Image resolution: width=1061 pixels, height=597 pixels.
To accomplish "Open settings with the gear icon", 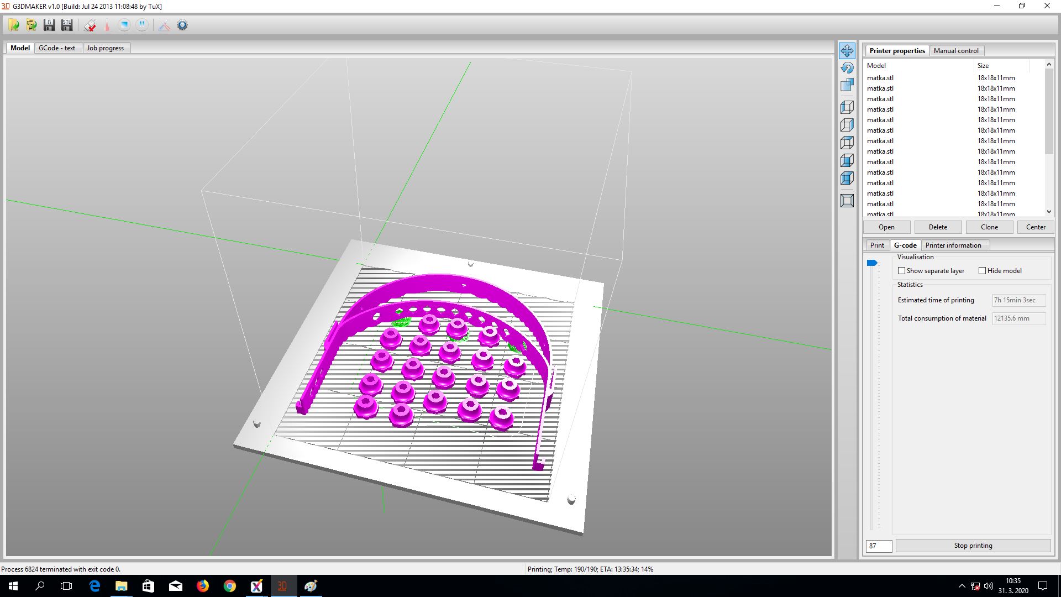I will click(x=182, y=25).
